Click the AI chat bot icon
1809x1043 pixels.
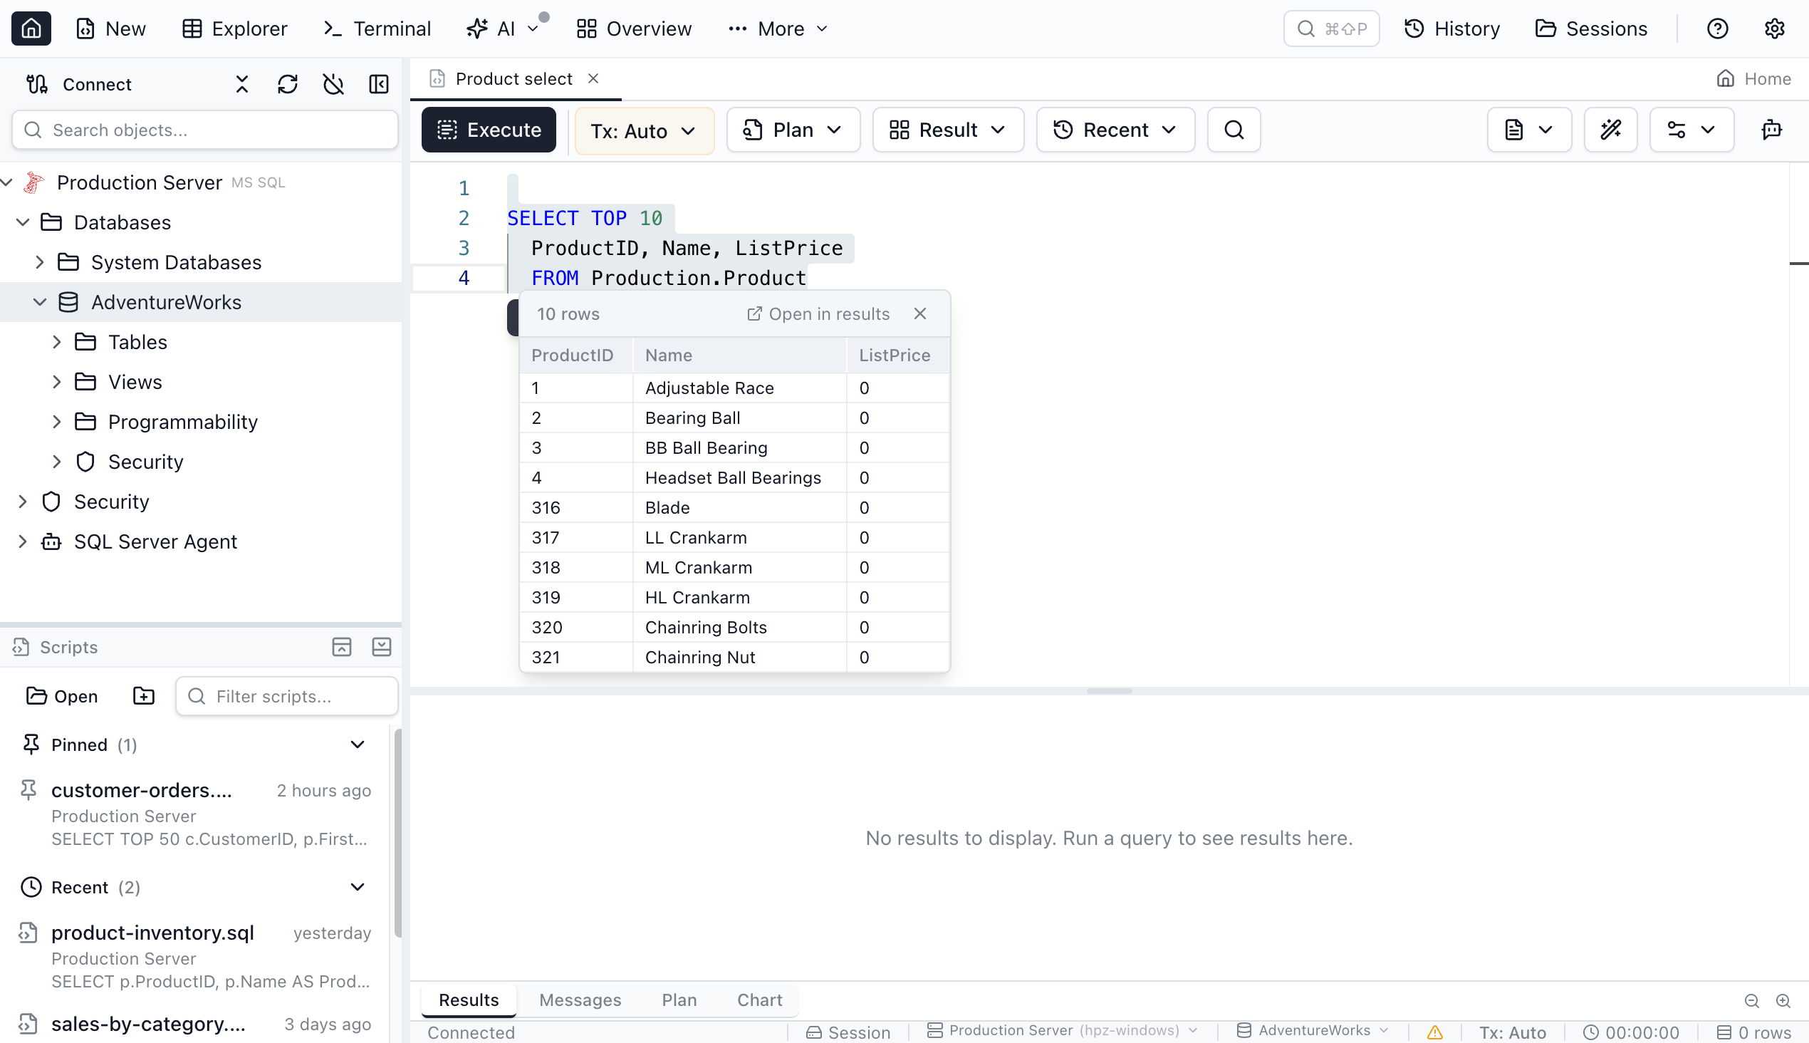pyautogui.click(x=1772, y=130)
